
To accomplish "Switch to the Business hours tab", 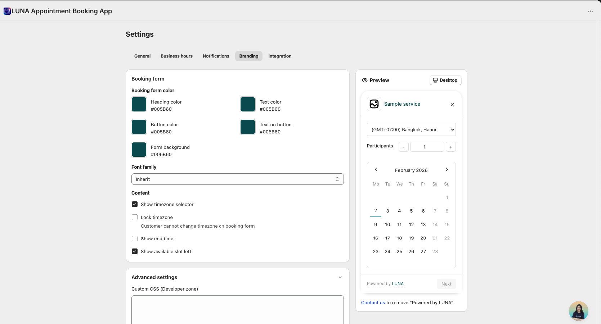I will [176, 56].
